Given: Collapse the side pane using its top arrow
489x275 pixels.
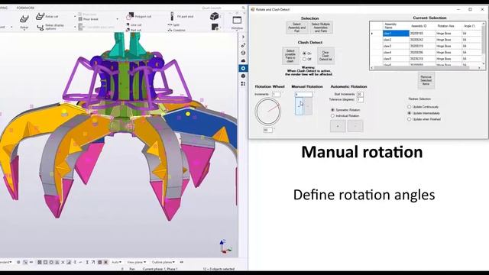Looking at the screenshot, I should pos(243,37).
